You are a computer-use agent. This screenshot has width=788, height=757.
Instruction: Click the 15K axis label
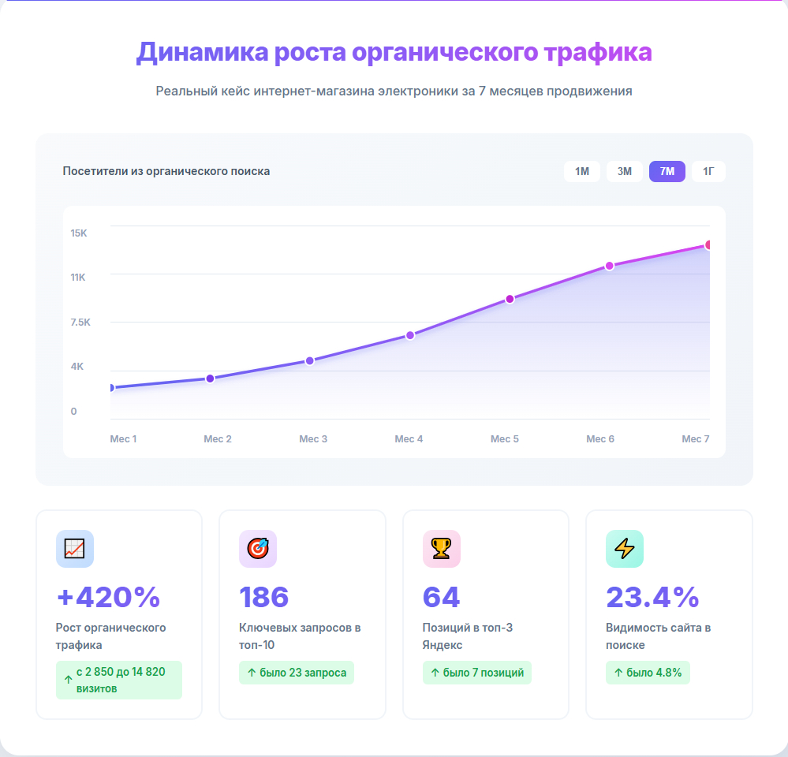(79, 233)
